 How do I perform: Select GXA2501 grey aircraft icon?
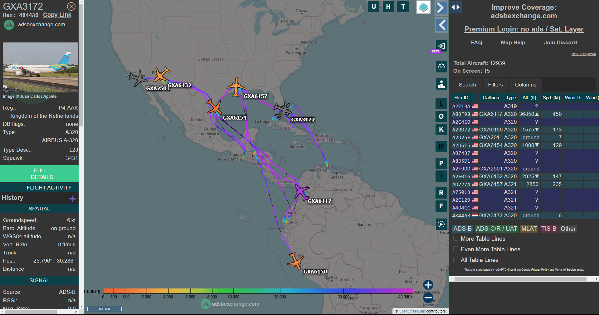[138, 78]
